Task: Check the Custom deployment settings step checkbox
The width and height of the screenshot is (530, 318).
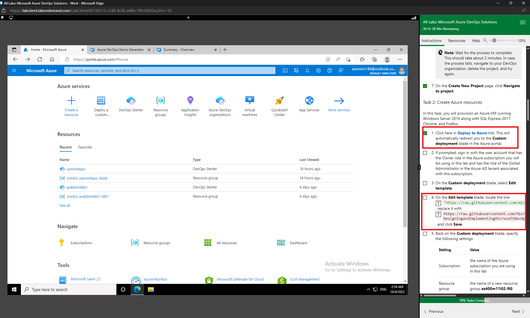Action: (x=425, y=233)
